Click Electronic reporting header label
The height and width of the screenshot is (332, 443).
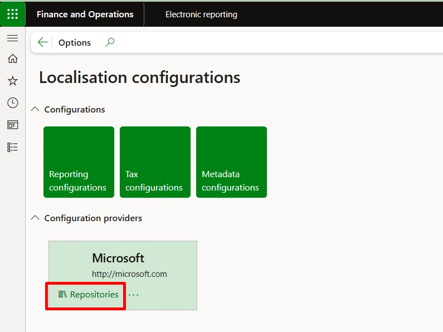202,14
